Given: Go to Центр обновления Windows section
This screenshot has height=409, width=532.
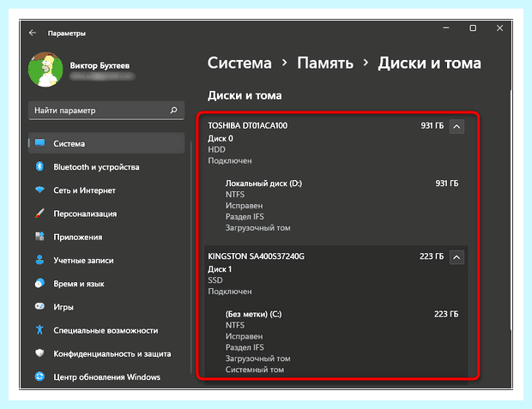Looking at the screenshot, I should pos(106,377).
